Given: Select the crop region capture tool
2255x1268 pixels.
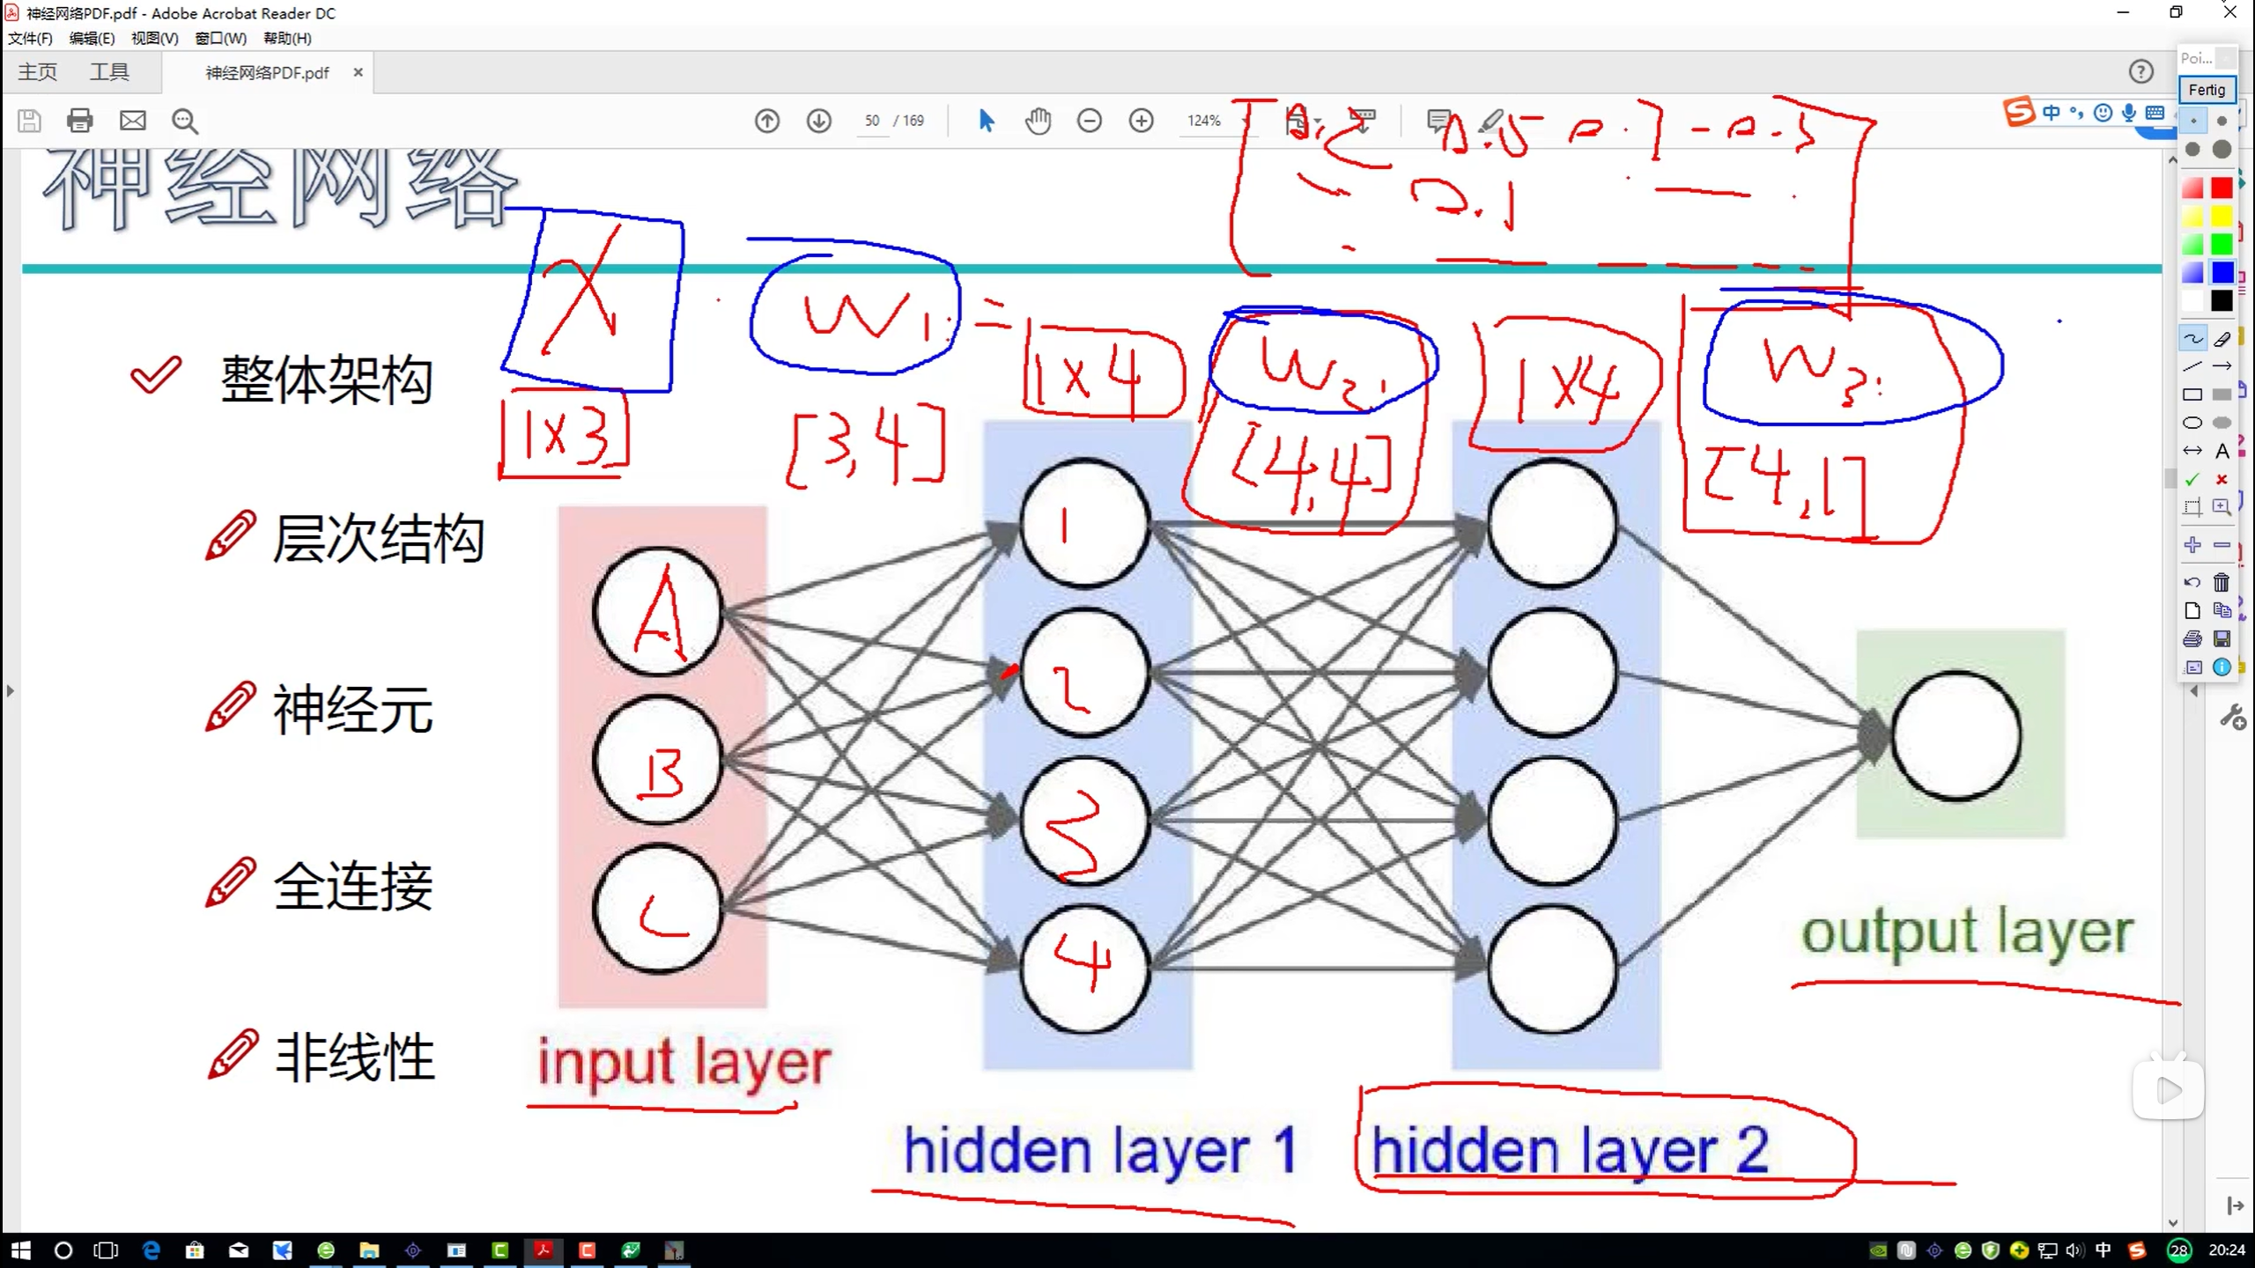Looking at the screenshot, I should click(x=2192, y=507).
